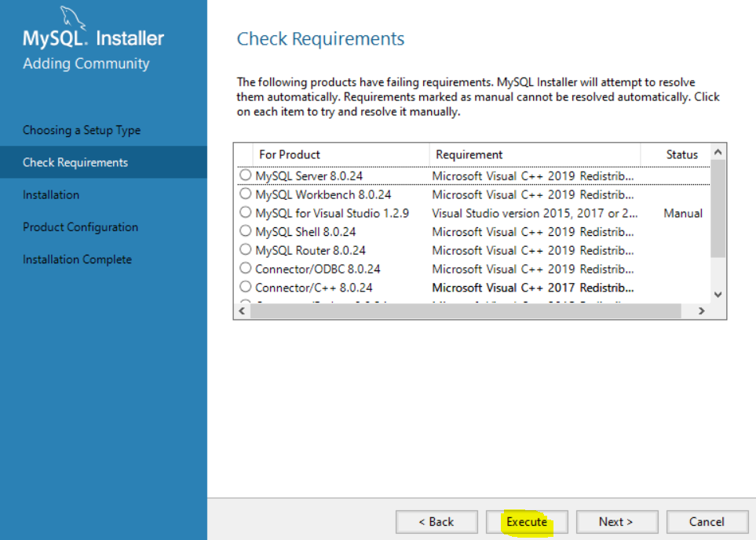The image size is (756, 540).
Task: Click MySQL Router 8.0.24 product name
Action: (x=311, y=251)
